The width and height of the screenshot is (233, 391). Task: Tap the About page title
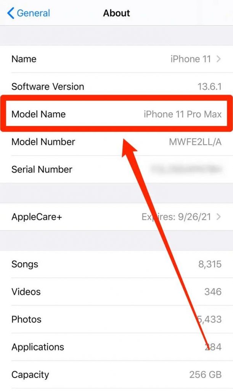click(x=117, y=13)
